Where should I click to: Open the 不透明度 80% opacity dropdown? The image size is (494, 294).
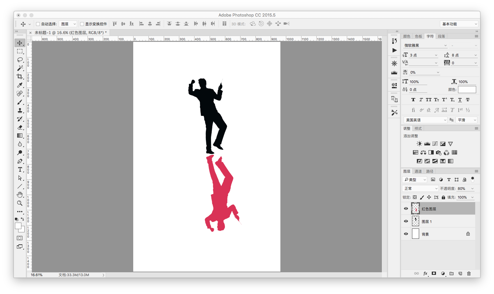pyautogui.click(x=472, y=189)
